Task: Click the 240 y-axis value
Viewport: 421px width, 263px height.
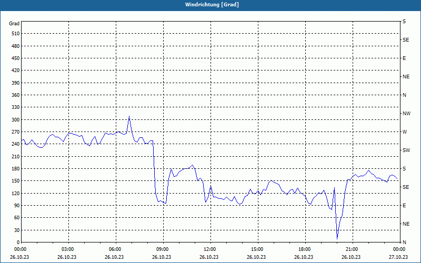Action: click(x=16, y=144)
